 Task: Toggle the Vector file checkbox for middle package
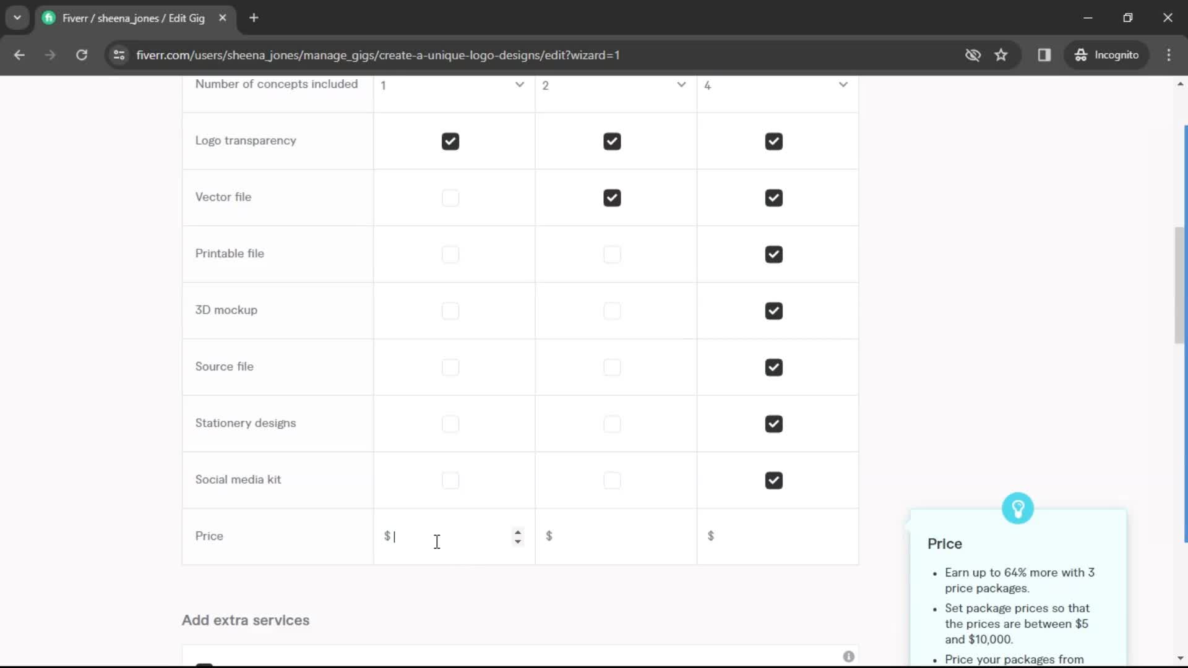click(613, 197)
